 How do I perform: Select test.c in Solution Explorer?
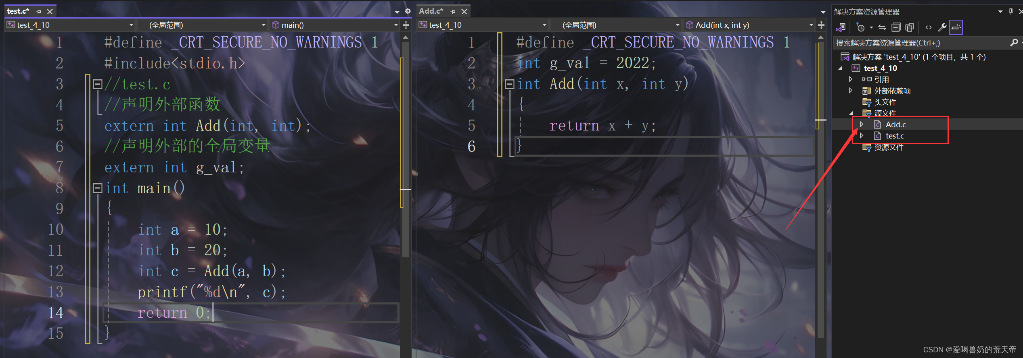coord(889,136)
